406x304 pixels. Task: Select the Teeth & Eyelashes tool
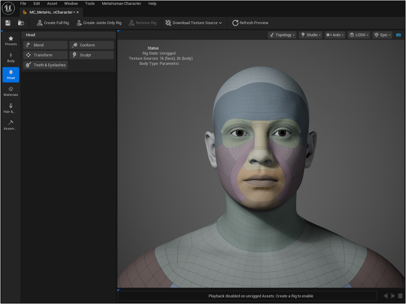(45, 65)
